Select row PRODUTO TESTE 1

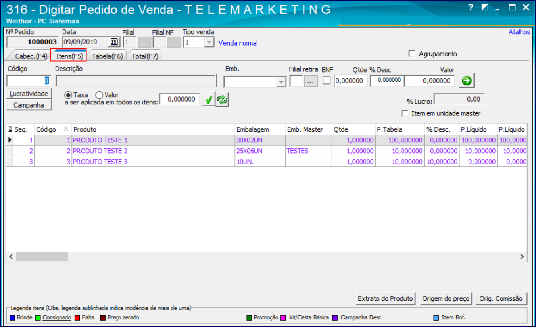266,140
